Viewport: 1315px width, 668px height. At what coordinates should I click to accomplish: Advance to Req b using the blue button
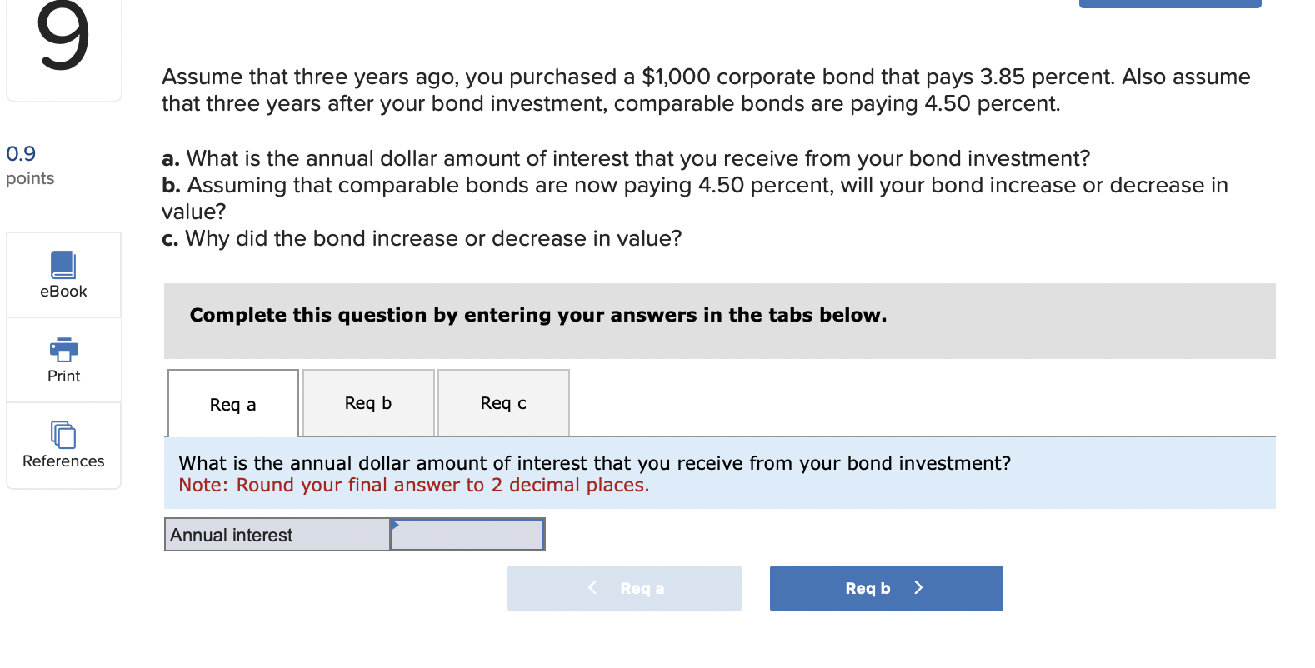click(886, 588)
